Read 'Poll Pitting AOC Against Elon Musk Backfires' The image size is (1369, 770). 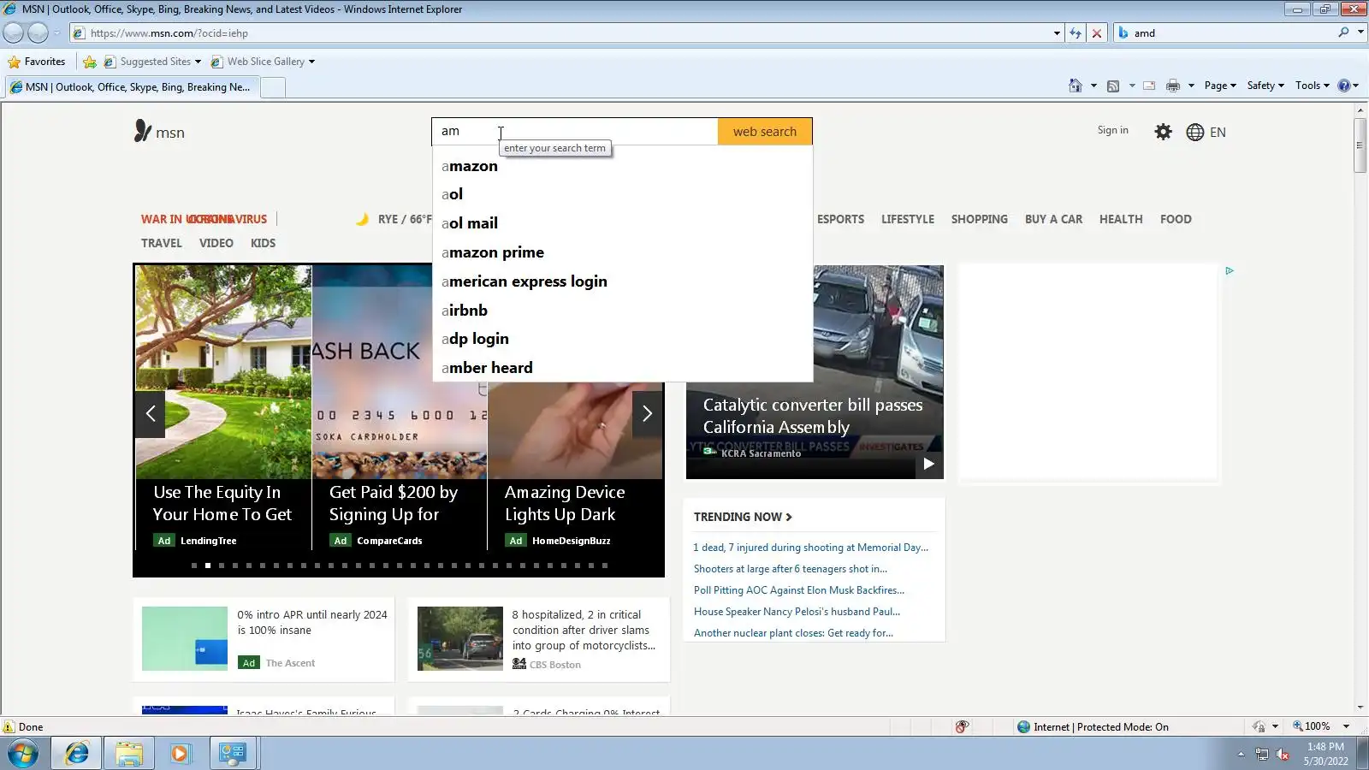(799, 590)
